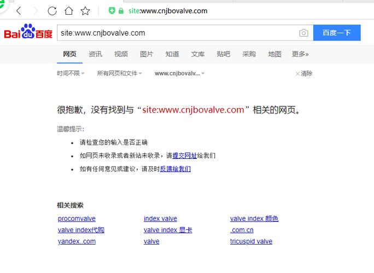Expand the 所有网页和文件 filter dropdown
The image size is (374, 273).
tap(119, 73)
